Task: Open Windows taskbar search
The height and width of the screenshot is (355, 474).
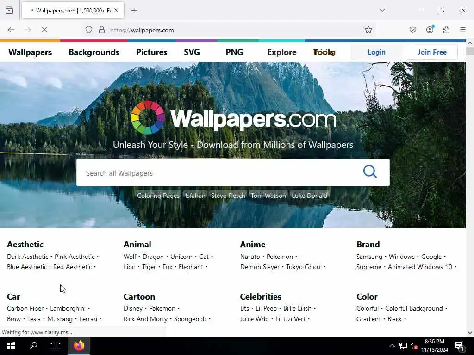Action: [x=33, y=346]
